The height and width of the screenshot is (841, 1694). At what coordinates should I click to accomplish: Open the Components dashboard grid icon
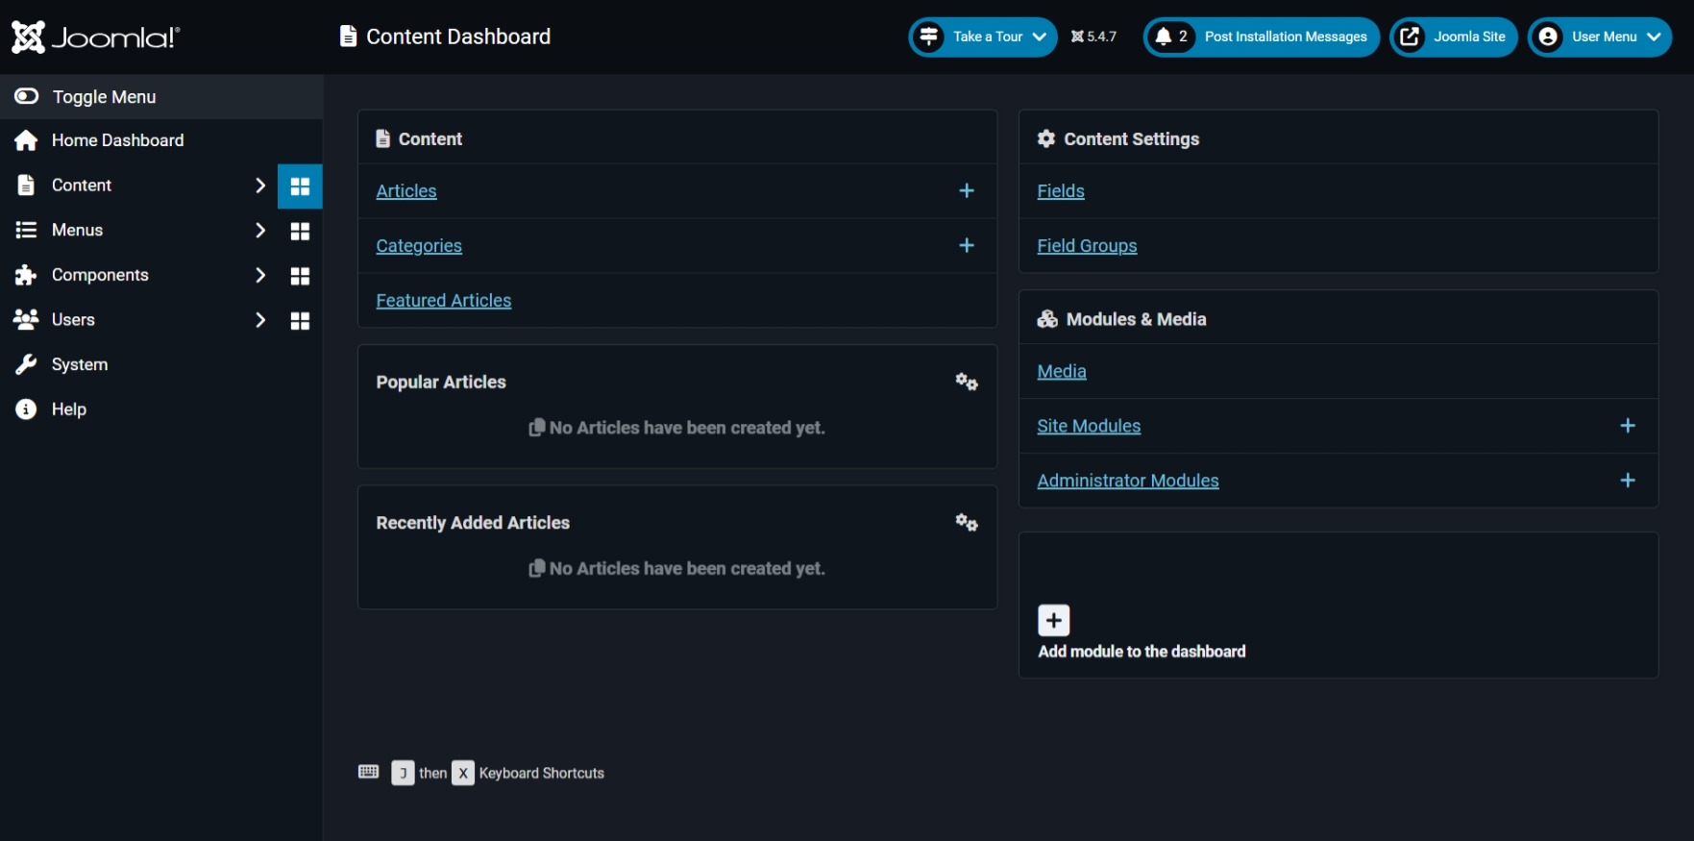(300, 276)
